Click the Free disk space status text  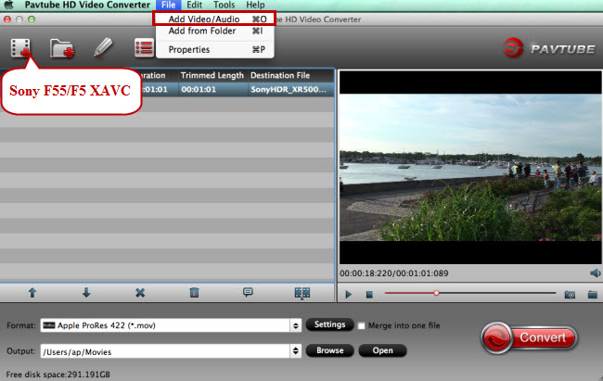click(58, 375)
